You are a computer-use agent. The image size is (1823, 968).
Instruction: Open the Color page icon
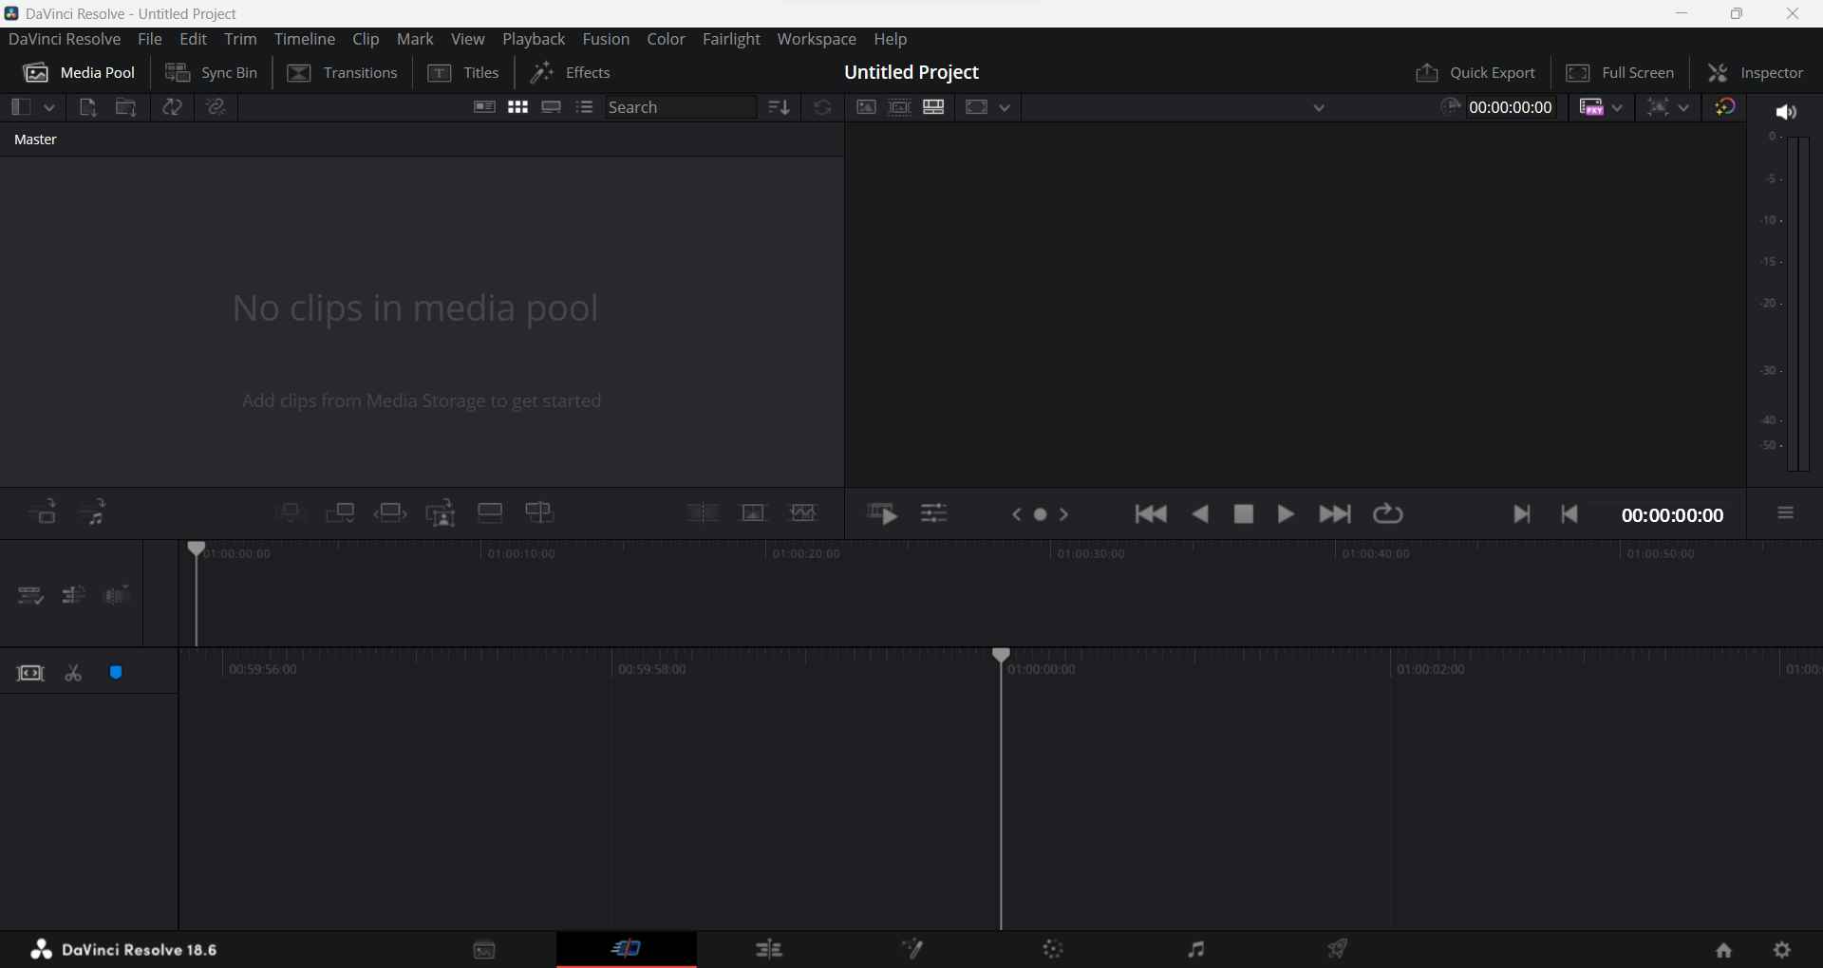pos(1053,950)
